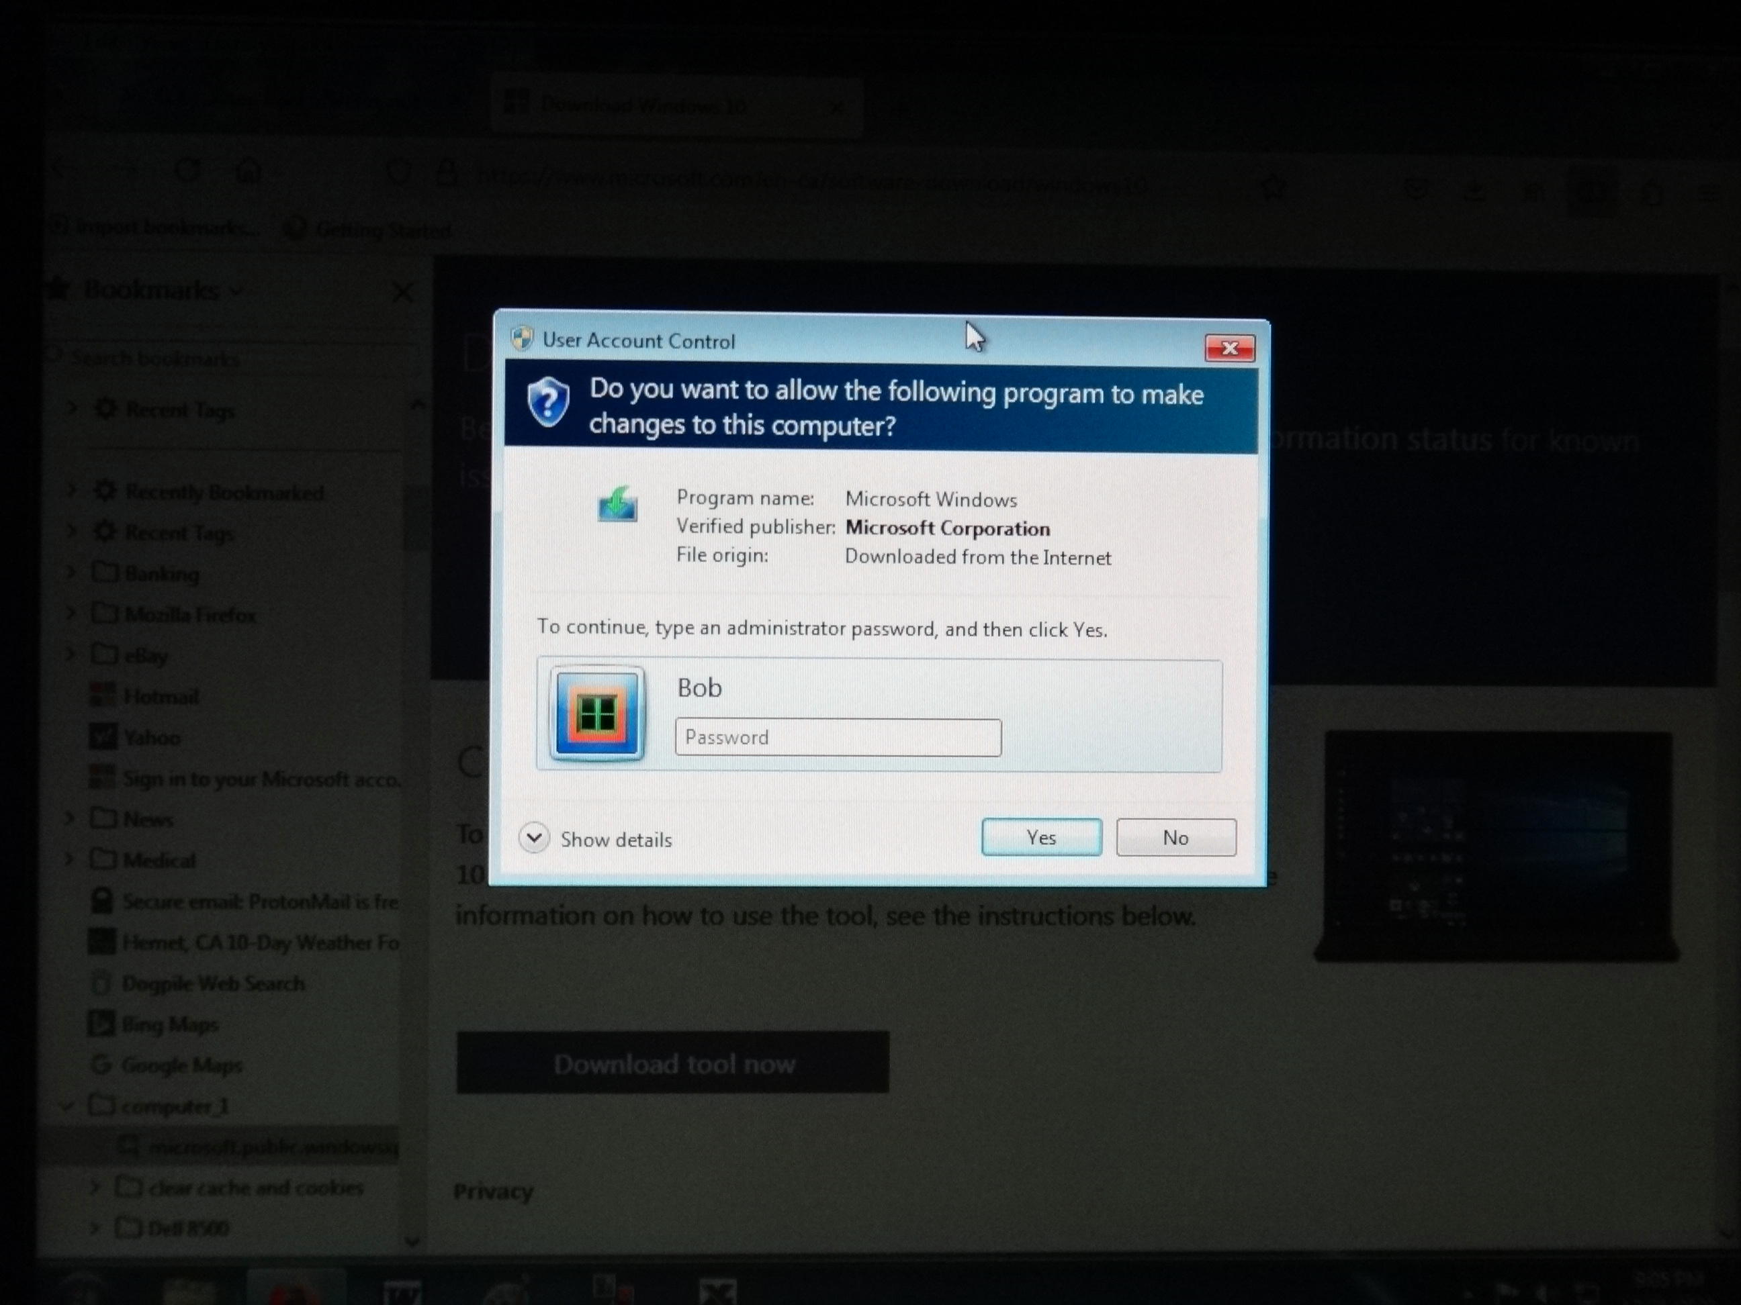Image resolution: width=1741 pixels, height=1305 pixels.
Task: Click the Excel icon on taskbar
Action: click(x=717, y=1291)
